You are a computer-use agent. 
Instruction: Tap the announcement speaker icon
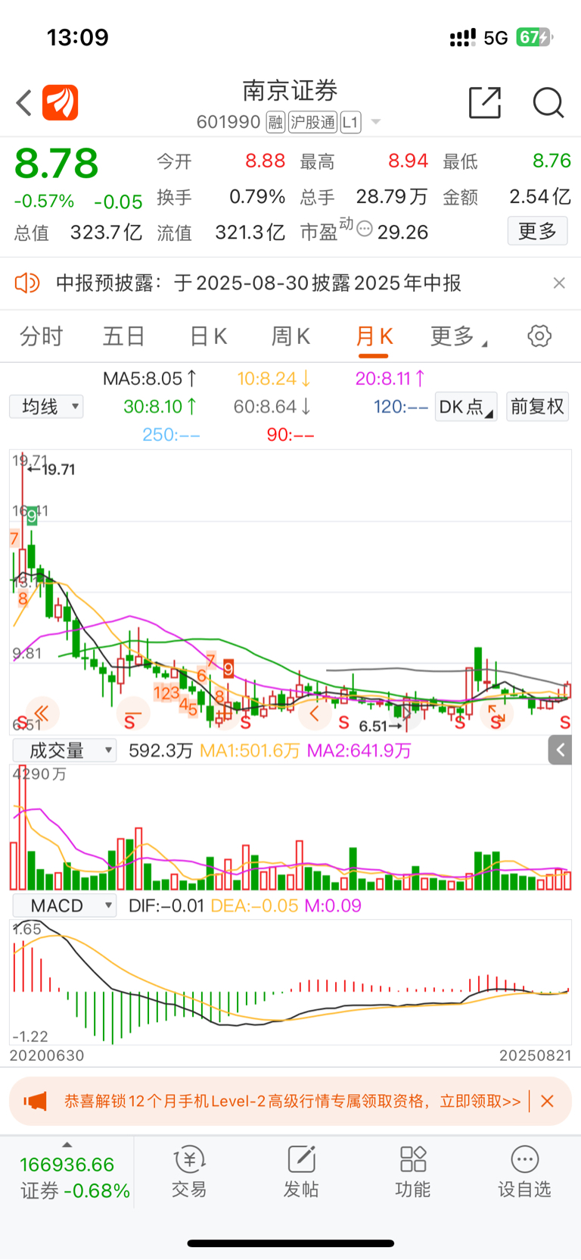point(26,283)
